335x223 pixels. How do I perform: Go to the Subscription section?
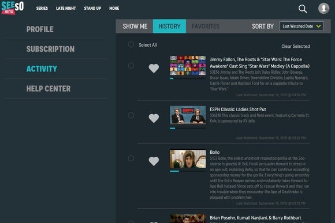click(x=50, y=49)
